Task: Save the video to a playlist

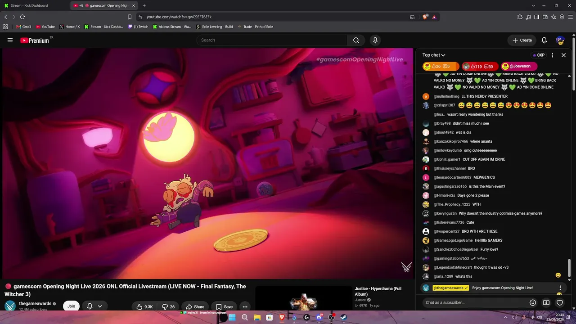Action: click(224, 307)
